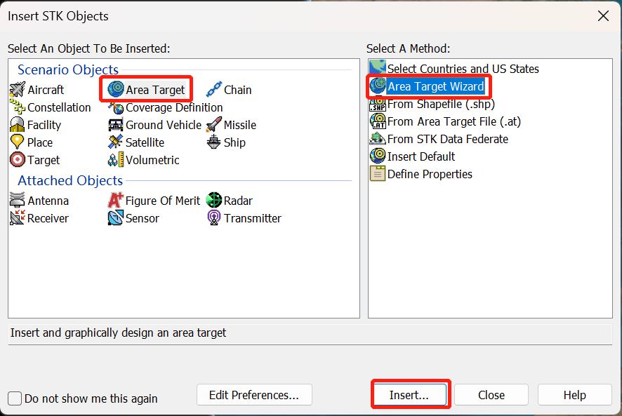Choose the Sensor object icon

(x=116, y=218)
